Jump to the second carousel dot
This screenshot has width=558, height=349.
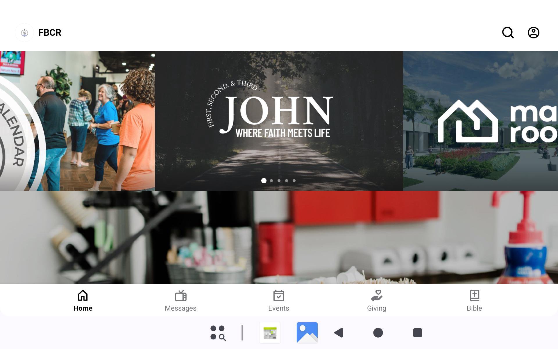tap(271, 181)
